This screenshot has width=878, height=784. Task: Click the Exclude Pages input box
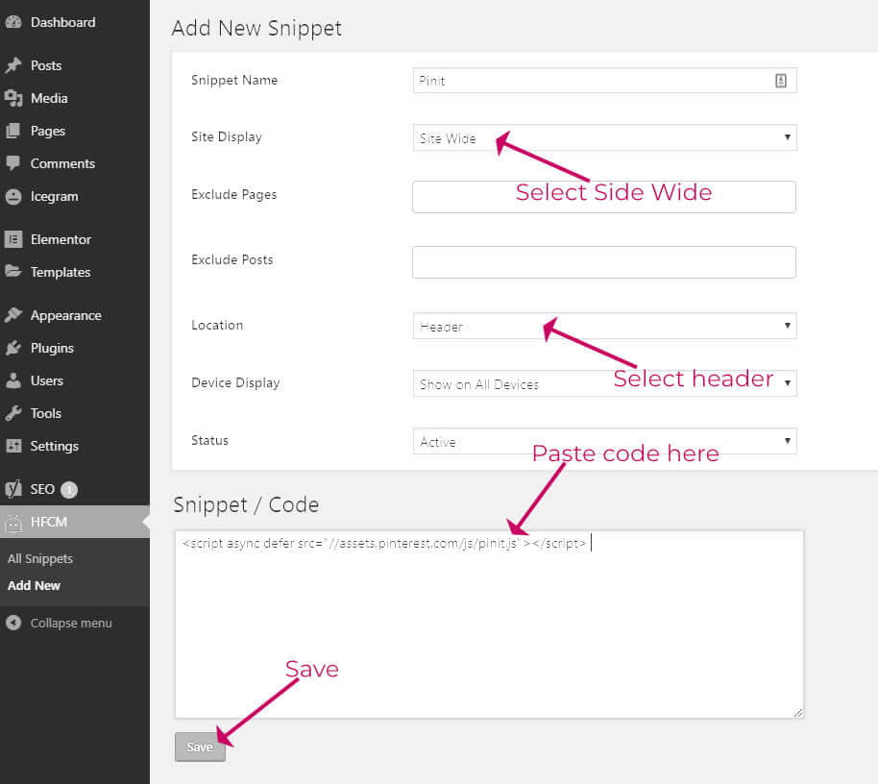coord(604,197)
